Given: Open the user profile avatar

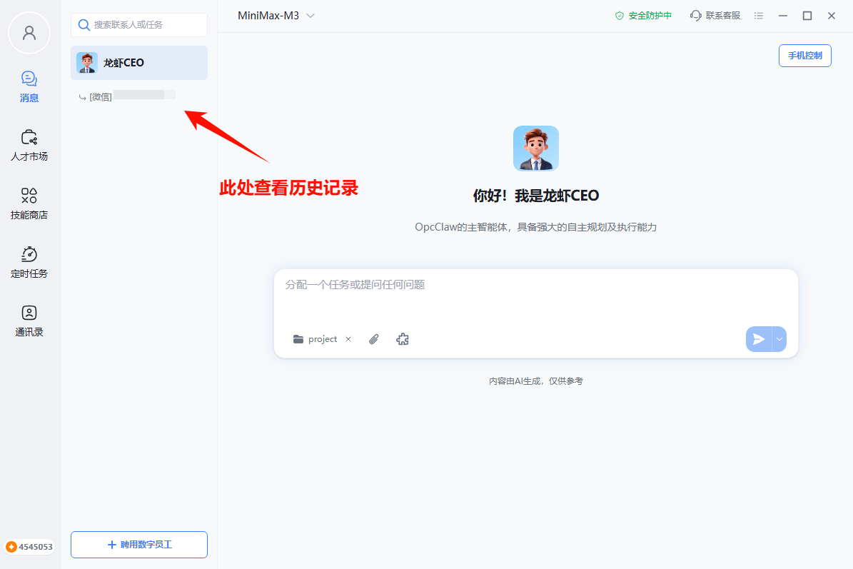Looking at the screenshot, I should point(29,33).
